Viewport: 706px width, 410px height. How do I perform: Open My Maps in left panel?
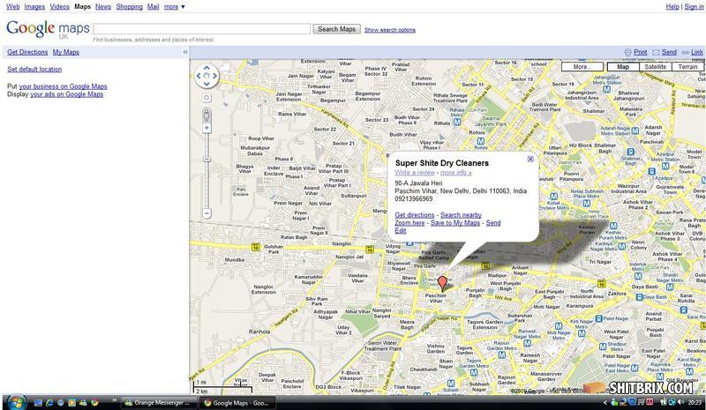pos(65,52)
